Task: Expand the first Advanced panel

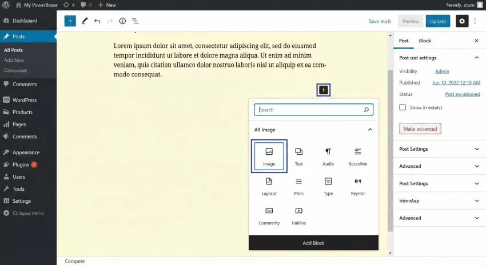Action: pos(440,166)
